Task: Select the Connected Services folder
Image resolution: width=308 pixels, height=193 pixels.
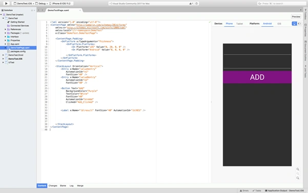Action: [x=19, y=26]
